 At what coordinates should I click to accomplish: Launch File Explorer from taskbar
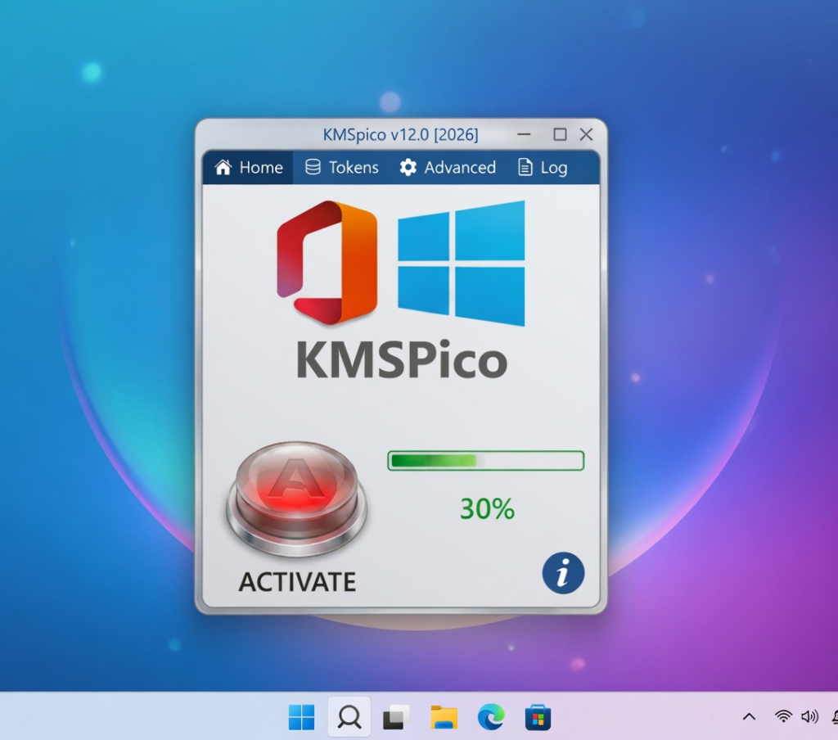pos(444,717)
